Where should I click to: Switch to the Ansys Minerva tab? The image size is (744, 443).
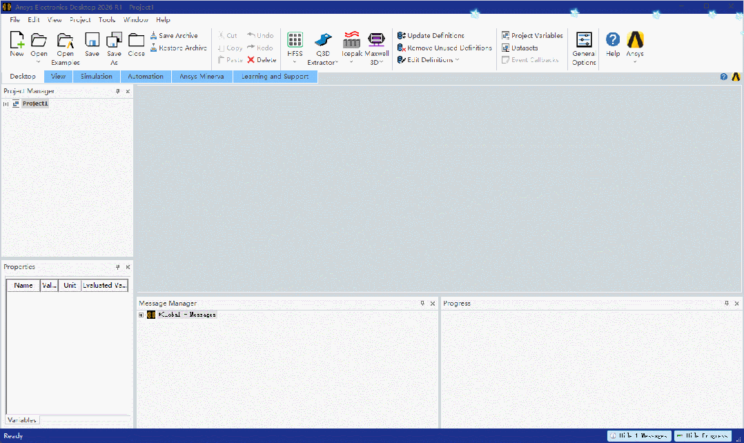click(x=202, y=77)
